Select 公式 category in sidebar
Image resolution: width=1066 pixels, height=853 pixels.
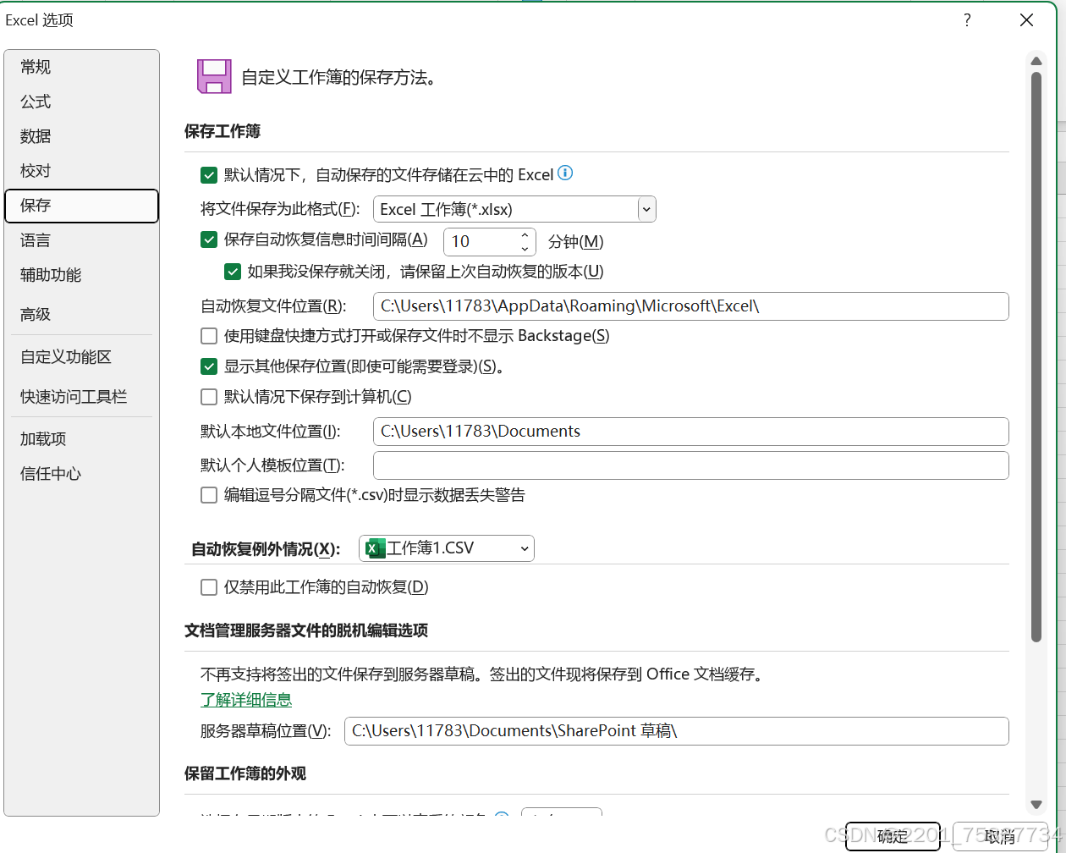click(x=81, y=102)
